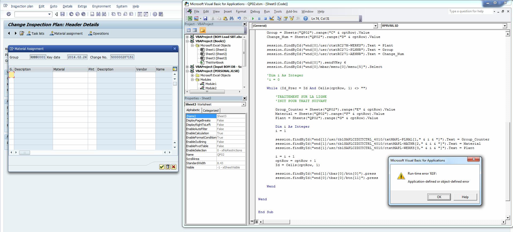Click the VBA Help blue question icon
The image size is (513, 232).
[x=305, y=18]
